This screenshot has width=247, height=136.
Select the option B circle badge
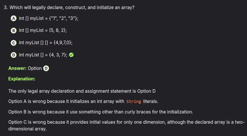(x=13, y=30)
